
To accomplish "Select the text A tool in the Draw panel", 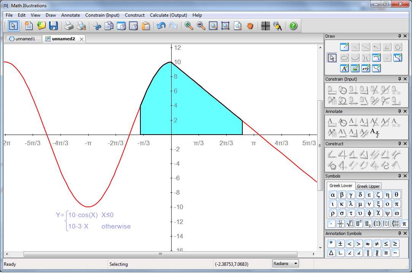I will 344,68.
